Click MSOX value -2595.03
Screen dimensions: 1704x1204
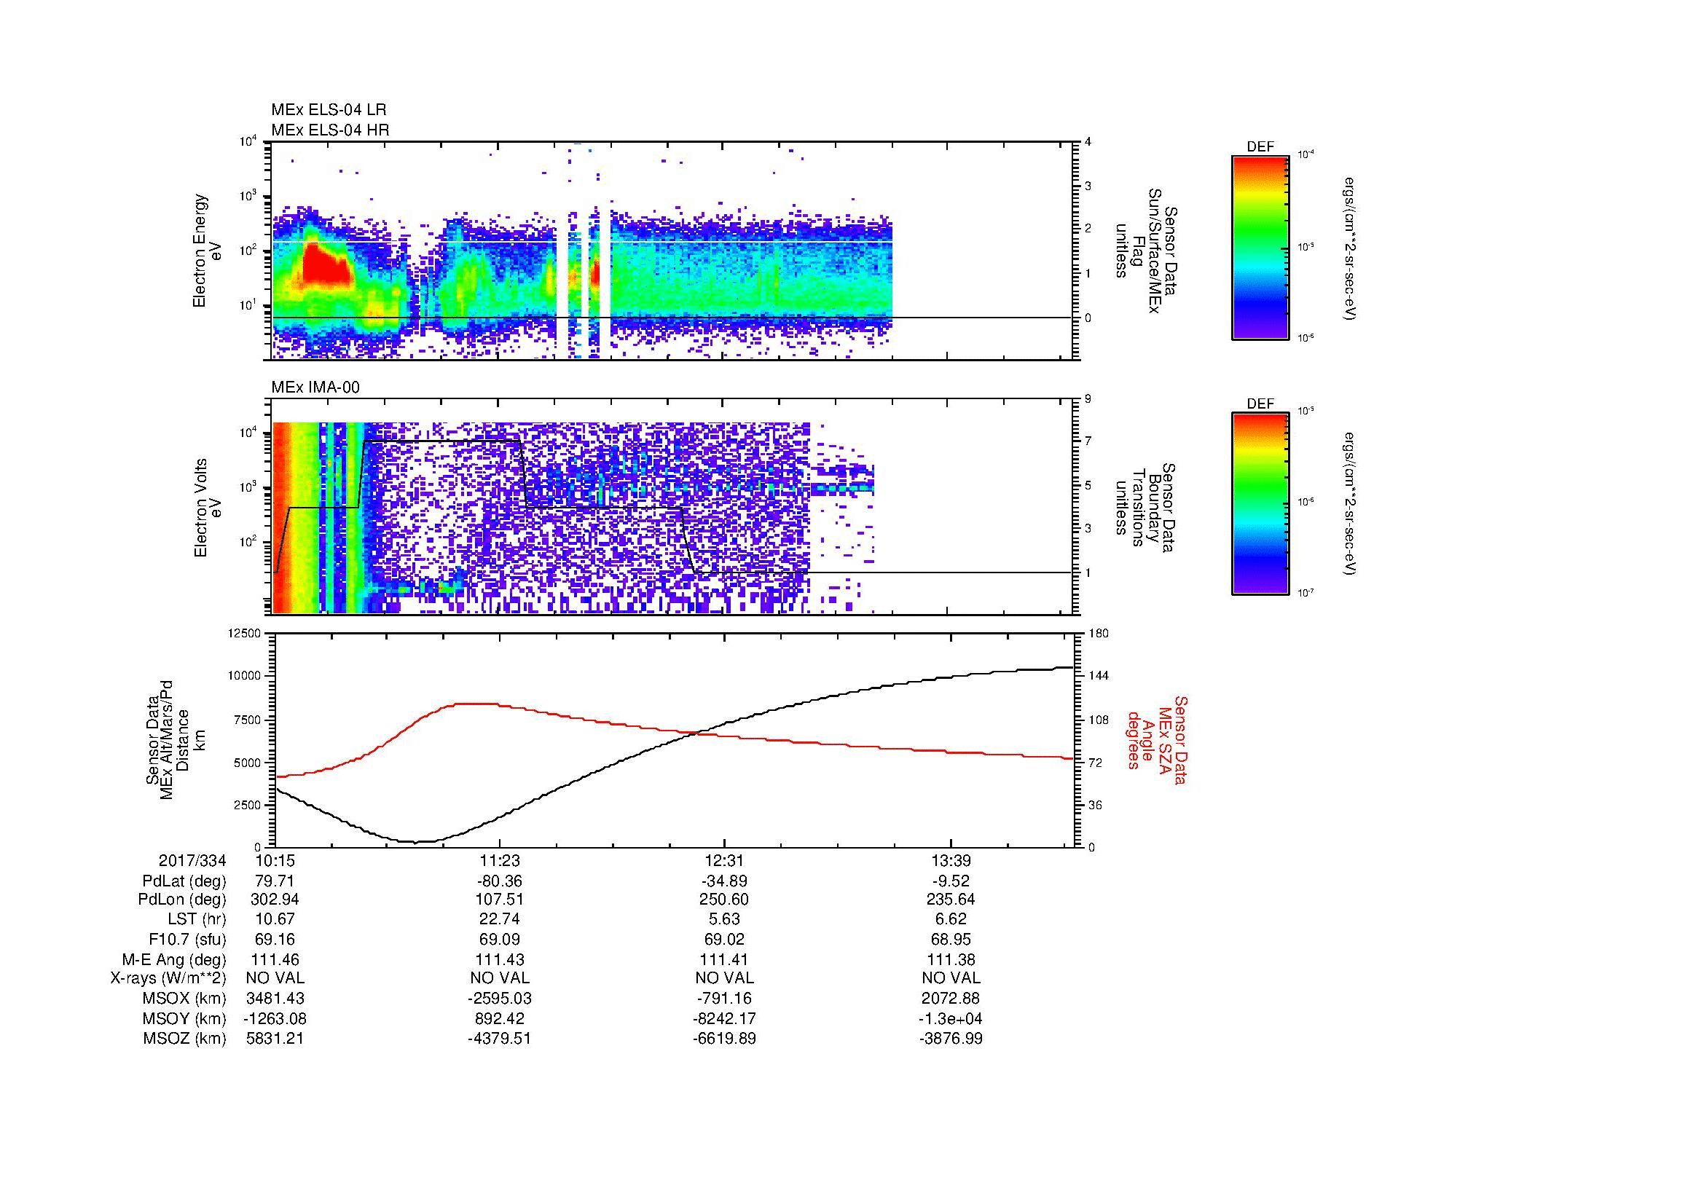[x=500, y=999]
